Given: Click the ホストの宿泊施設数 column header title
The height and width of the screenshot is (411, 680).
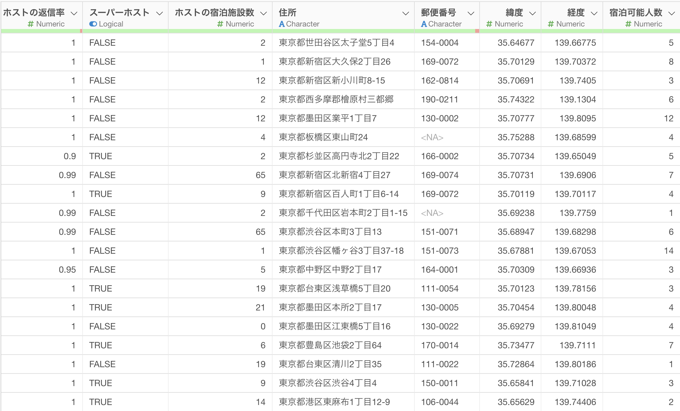Looking at the screenshot, I should [x=215, y=13].
